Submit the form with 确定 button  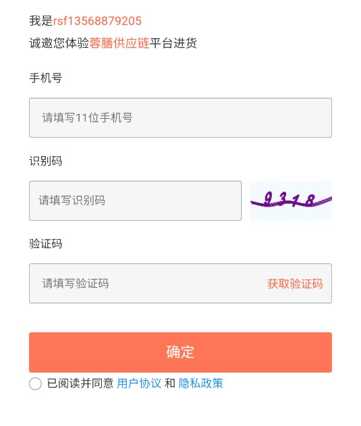click(x=180, y=352)
